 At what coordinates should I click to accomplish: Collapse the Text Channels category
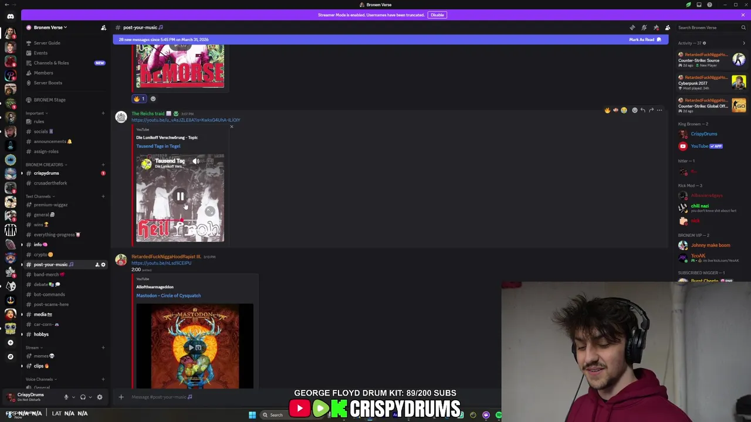(39, 196)
